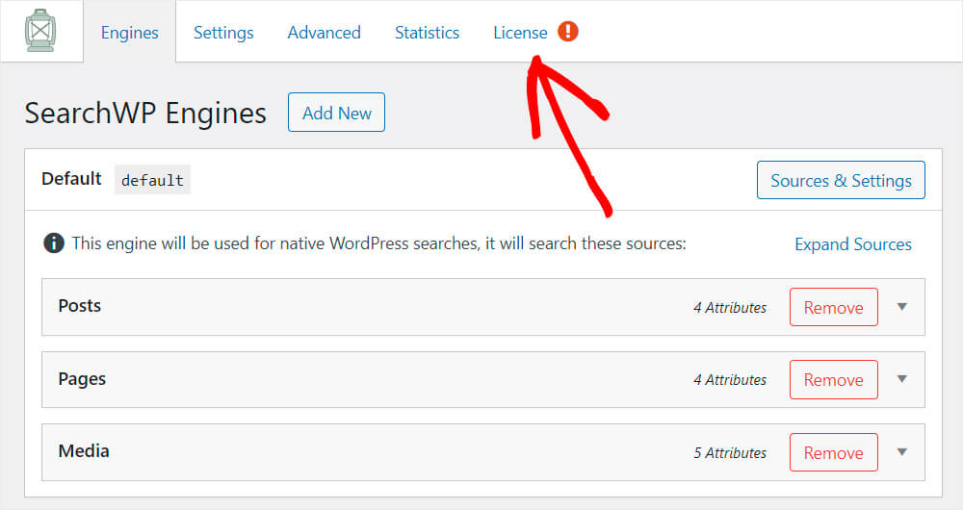Screen dimensions: 963x510
Task: Remove the Pages source
Action: click(833, 379)
